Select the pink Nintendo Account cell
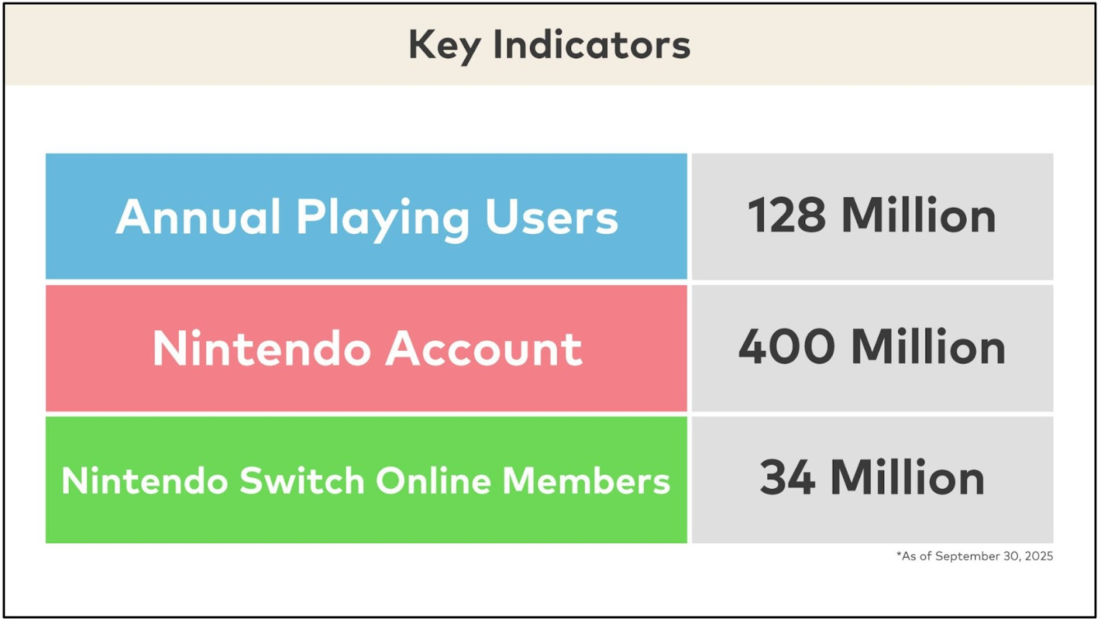Screen dimensions: 1101x619 366,349
